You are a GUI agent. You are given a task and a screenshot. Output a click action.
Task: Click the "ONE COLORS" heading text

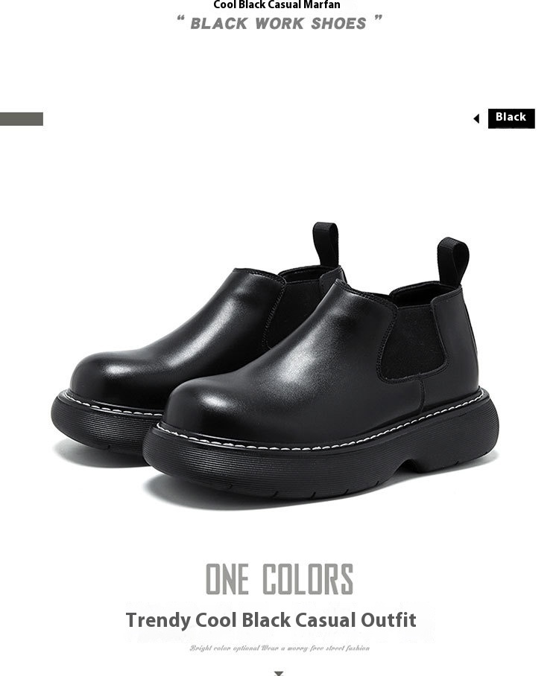point(279,579)
